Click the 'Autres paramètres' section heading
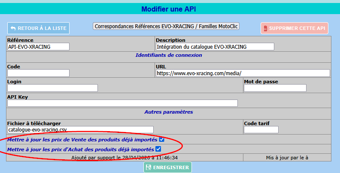The image size is (340, 173). point(168,112)
